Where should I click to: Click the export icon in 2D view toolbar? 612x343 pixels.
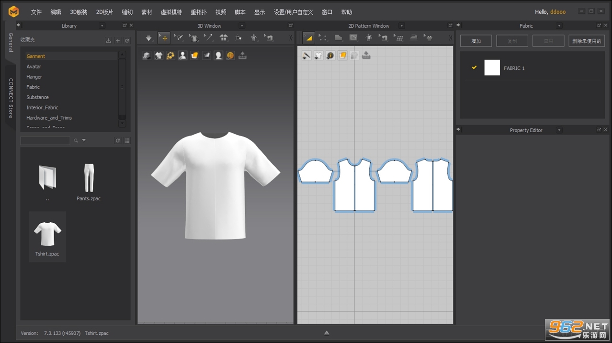[366, 56]
